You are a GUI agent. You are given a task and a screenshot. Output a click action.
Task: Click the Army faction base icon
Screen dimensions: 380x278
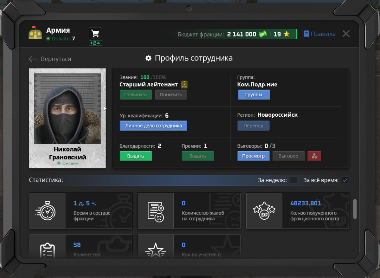click(x=35, y=33)
